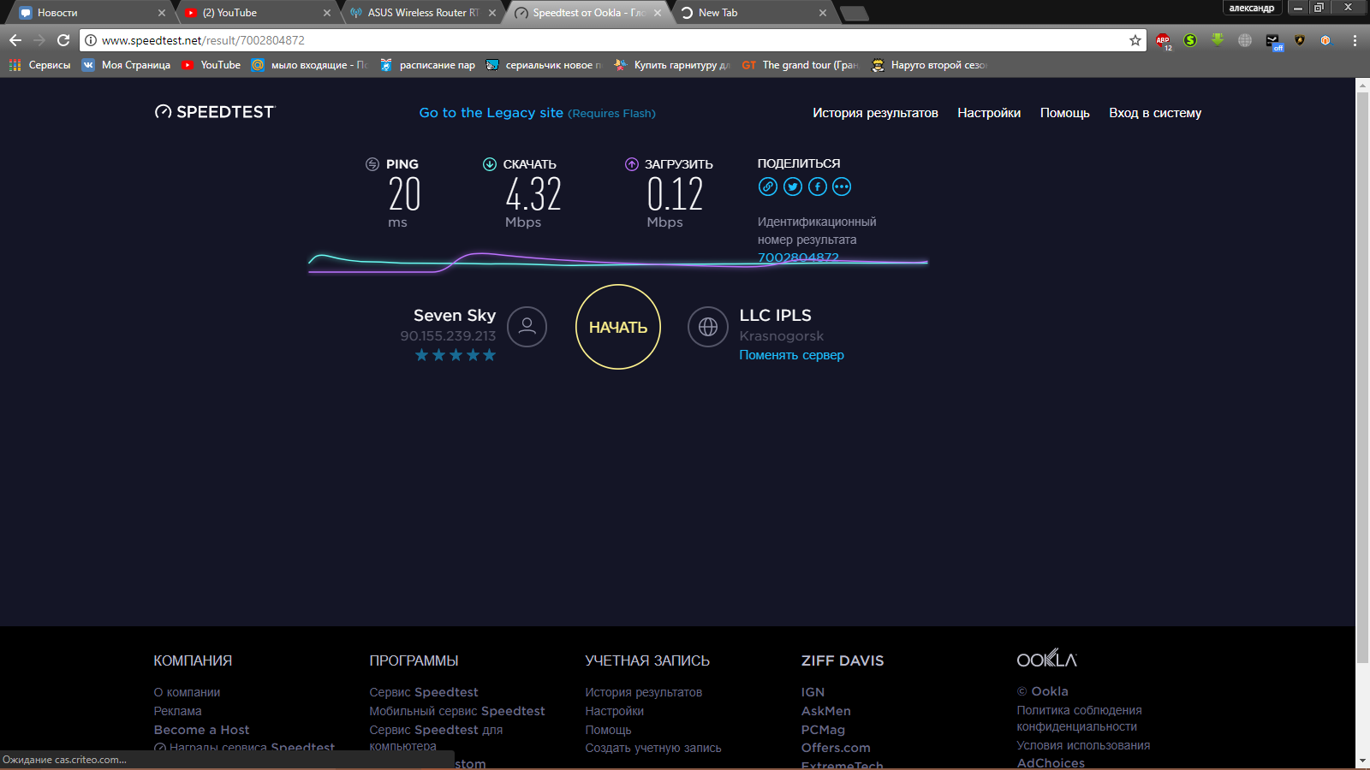
Task: Click the Seven Sky user profile icon
Action: point(527,327)
